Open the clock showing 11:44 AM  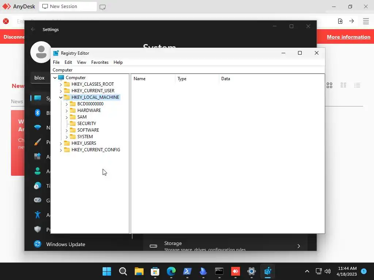tap(347, 271)
